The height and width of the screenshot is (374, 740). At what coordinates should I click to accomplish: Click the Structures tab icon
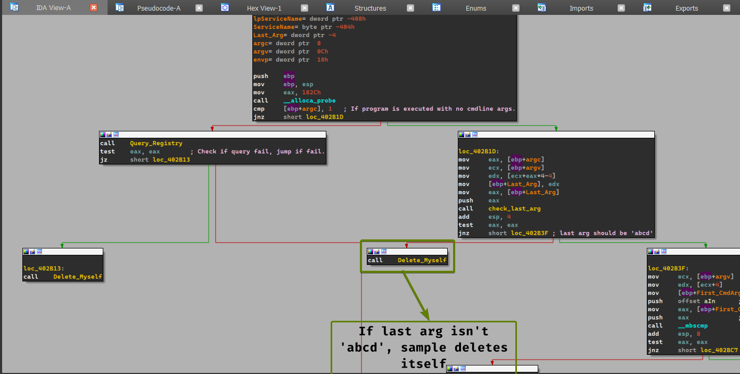331,7
